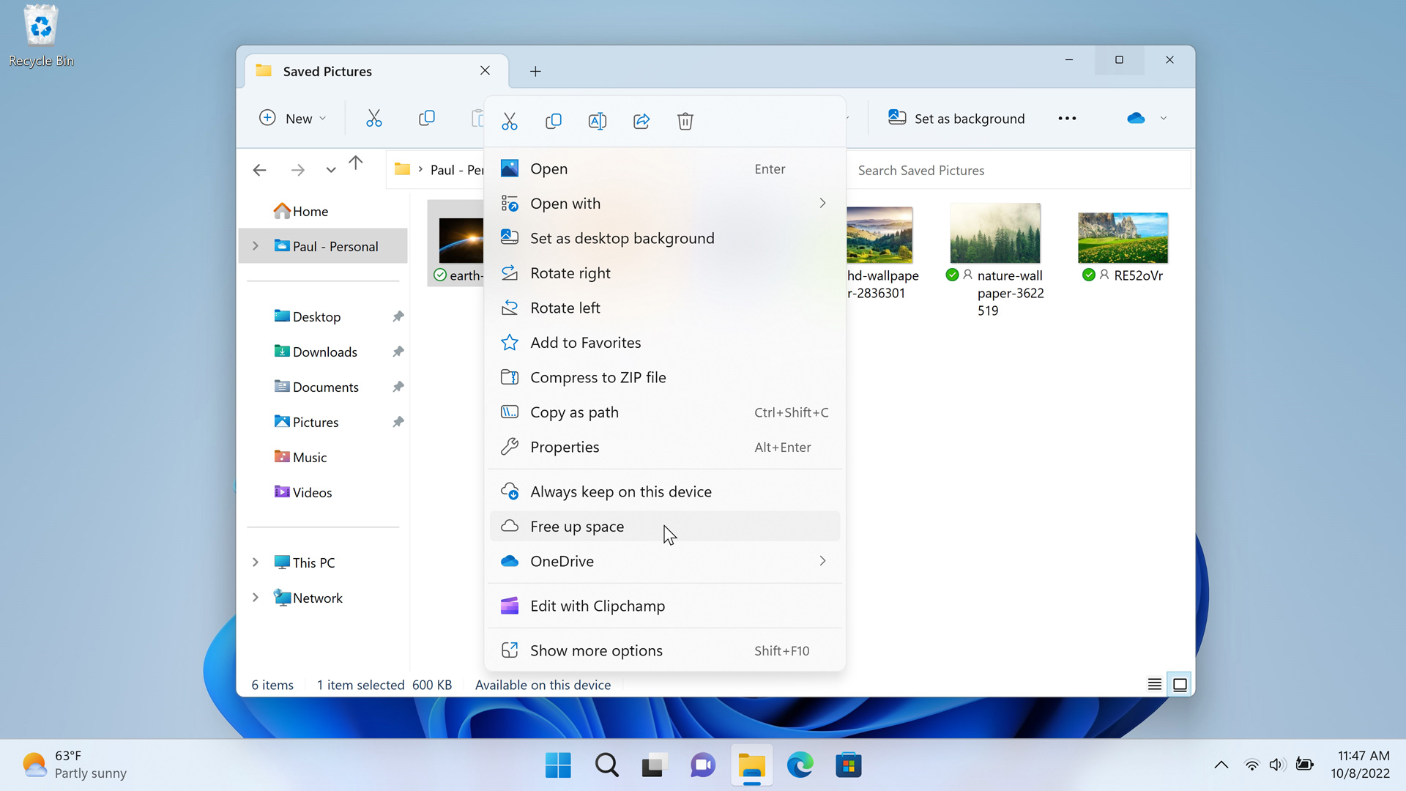1406x791 pixels.
Task: Click Set as background toolbar button
Action: 956,118
